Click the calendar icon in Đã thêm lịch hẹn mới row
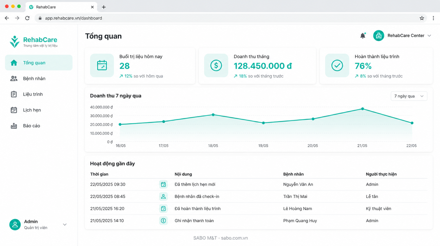 [x=163, y=184]
